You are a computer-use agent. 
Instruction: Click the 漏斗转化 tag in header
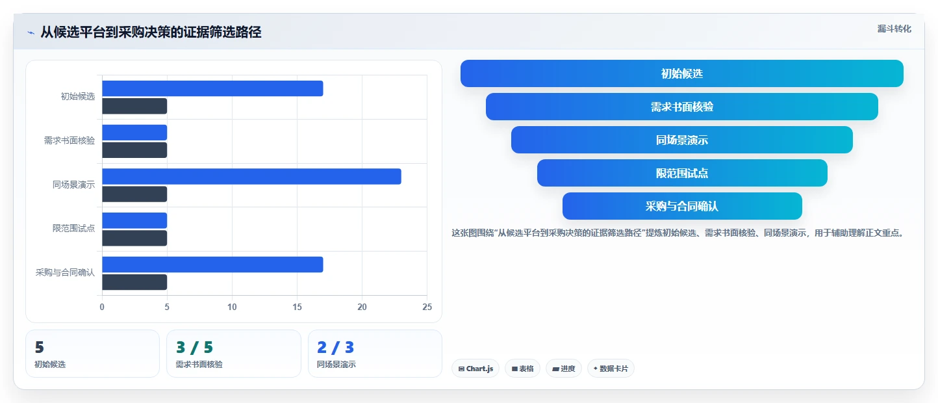click(x=894, y=29)
